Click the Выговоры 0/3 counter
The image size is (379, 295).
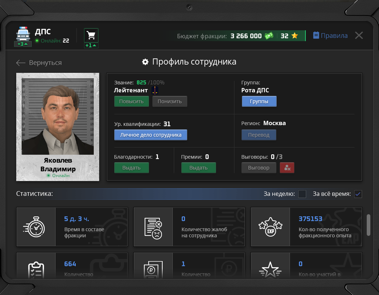click(x=262, y=157)
